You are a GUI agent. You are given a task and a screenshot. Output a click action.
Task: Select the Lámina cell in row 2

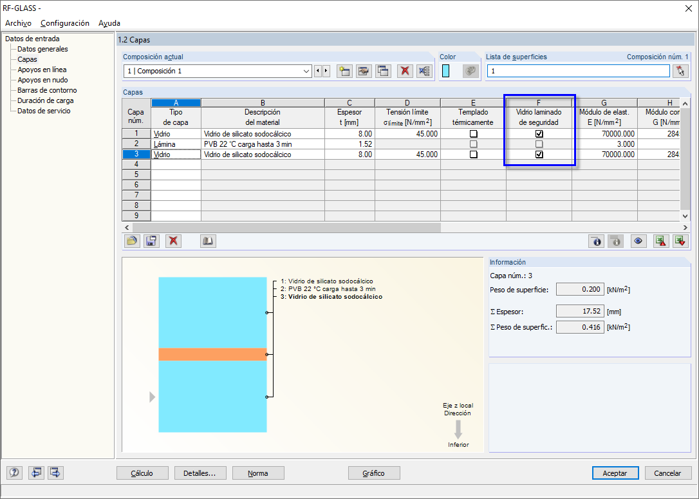pos(176,144)
